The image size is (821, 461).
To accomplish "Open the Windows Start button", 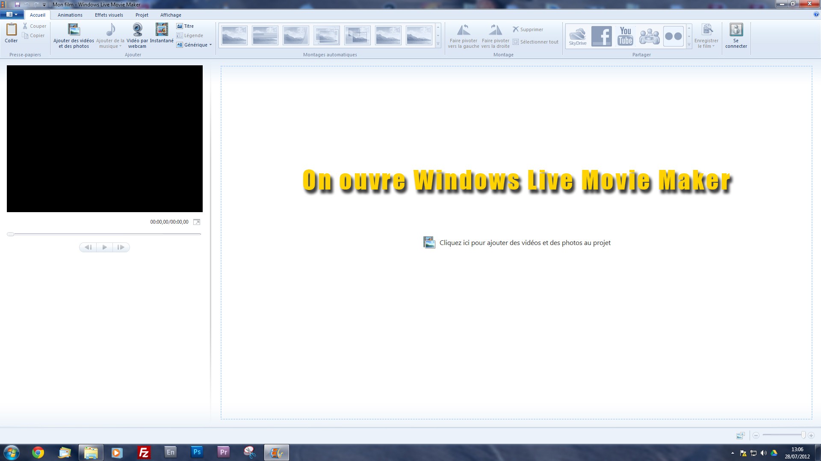I will [x=11, y=452].
